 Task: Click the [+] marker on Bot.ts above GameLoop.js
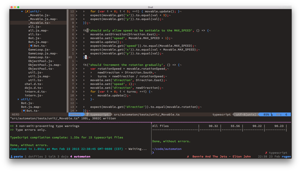31,46
